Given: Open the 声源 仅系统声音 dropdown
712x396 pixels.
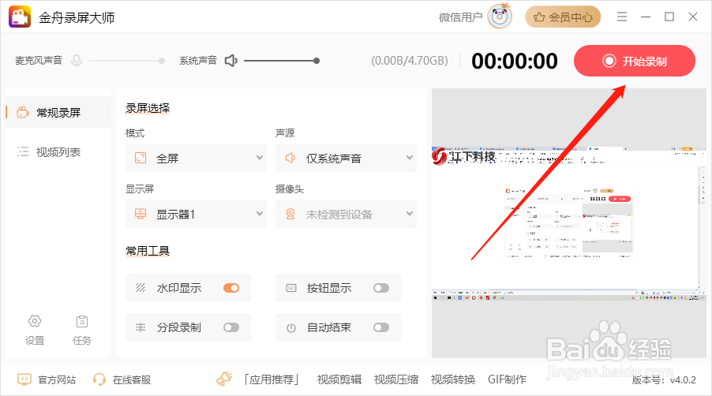Looking at the screenshot, I should click(346, 158).
